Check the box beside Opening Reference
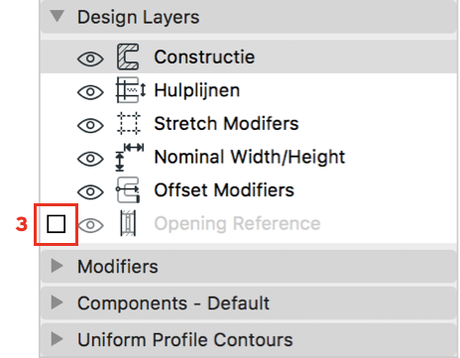This screenshot has height=358, width=460. [56, 224]
